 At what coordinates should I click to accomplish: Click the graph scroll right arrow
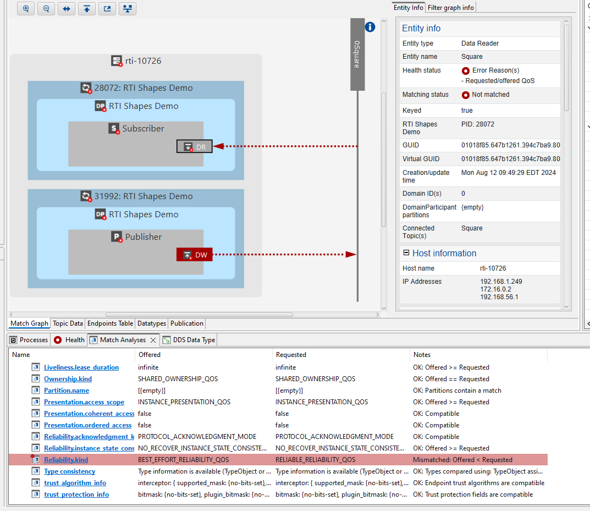[377, 315]
